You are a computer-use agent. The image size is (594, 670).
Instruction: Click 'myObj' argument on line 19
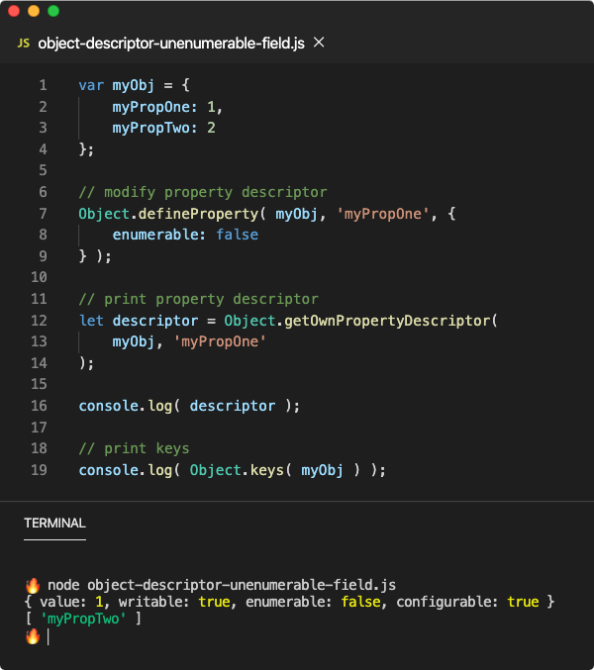pos(322,470)
